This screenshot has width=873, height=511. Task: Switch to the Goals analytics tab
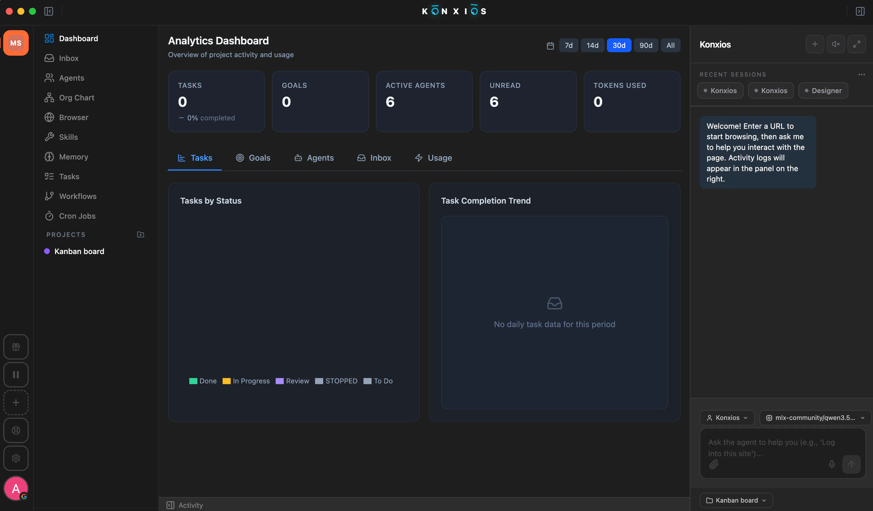[253, 158]
